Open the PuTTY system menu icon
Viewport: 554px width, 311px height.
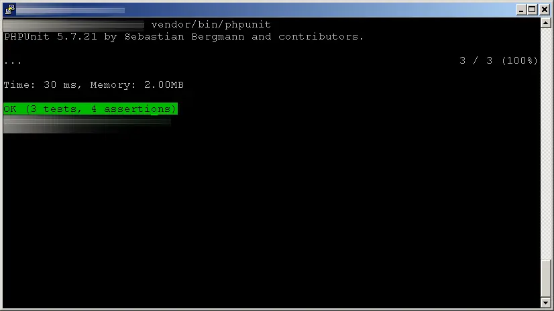(x=9, y=9)
